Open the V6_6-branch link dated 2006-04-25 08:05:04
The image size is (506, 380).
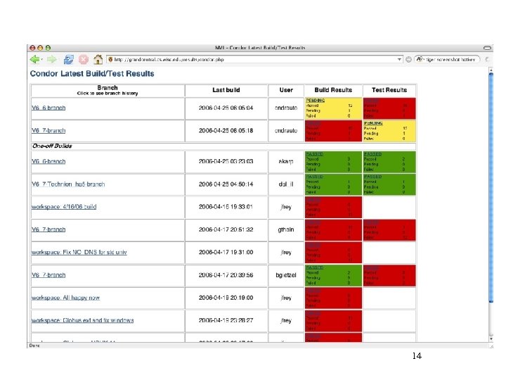click(48, 108)
